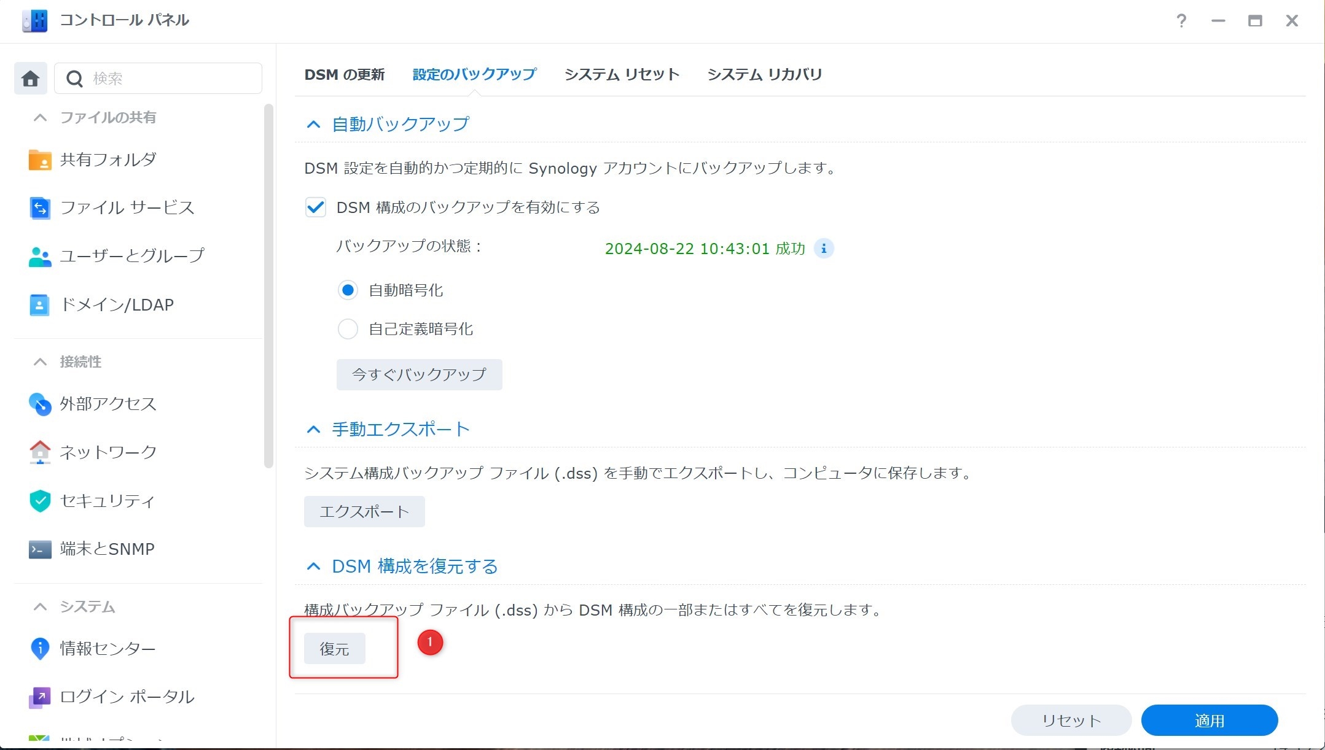Uncheck DSM構成のバックアップを有効にする checkbox

316,207
